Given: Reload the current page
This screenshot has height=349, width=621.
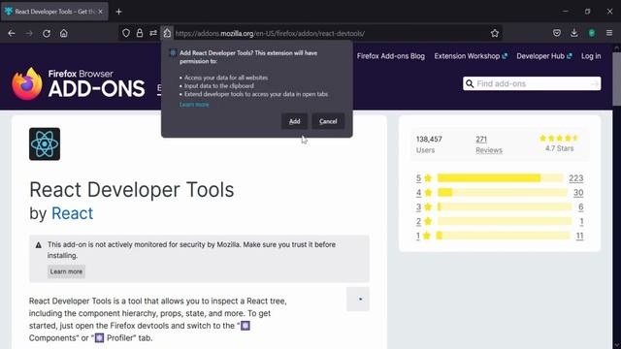Looking at the screenshot, I should [x=47, y=33].
